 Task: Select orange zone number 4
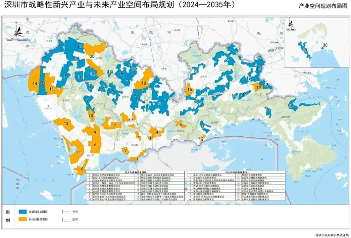click(x=157, y=132)
